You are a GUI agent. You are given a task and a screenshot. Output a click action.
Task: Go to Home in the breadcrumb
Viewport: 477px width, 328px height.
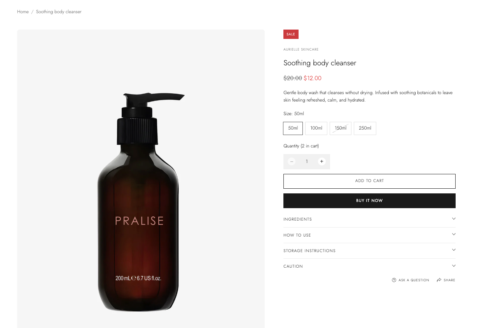(x=23, y=12)
